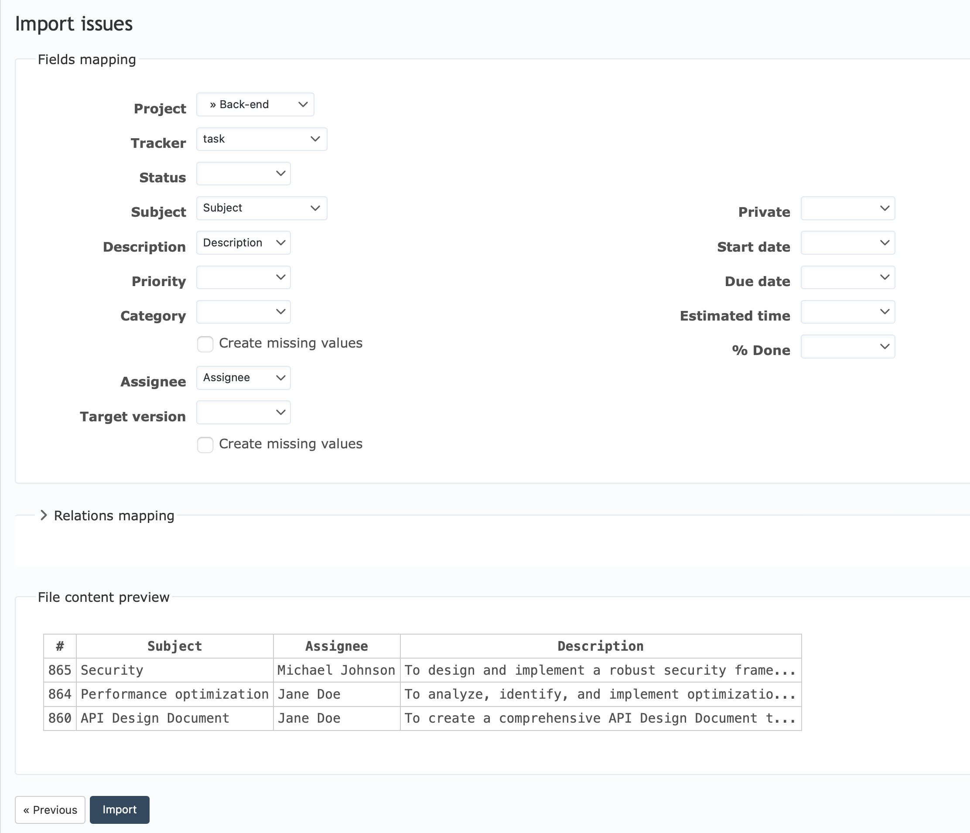Go back with the Previous button

[50, 809]
